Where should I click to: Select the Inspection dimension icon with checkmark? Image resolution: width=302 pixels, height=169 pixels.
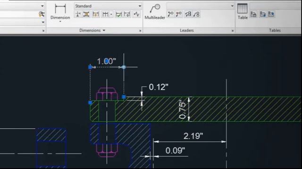coord(118,14)
